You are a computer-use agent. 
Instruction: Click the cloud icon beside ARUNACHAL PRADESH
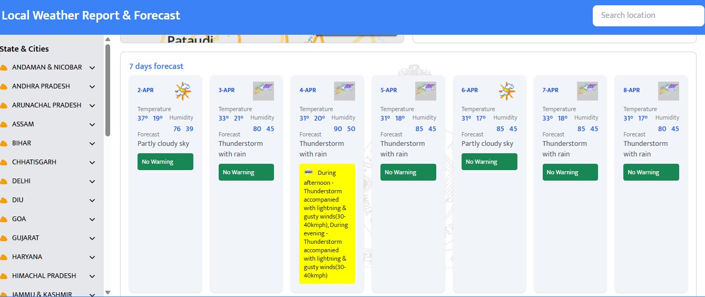pyautogui.click(x=4, y=106)
